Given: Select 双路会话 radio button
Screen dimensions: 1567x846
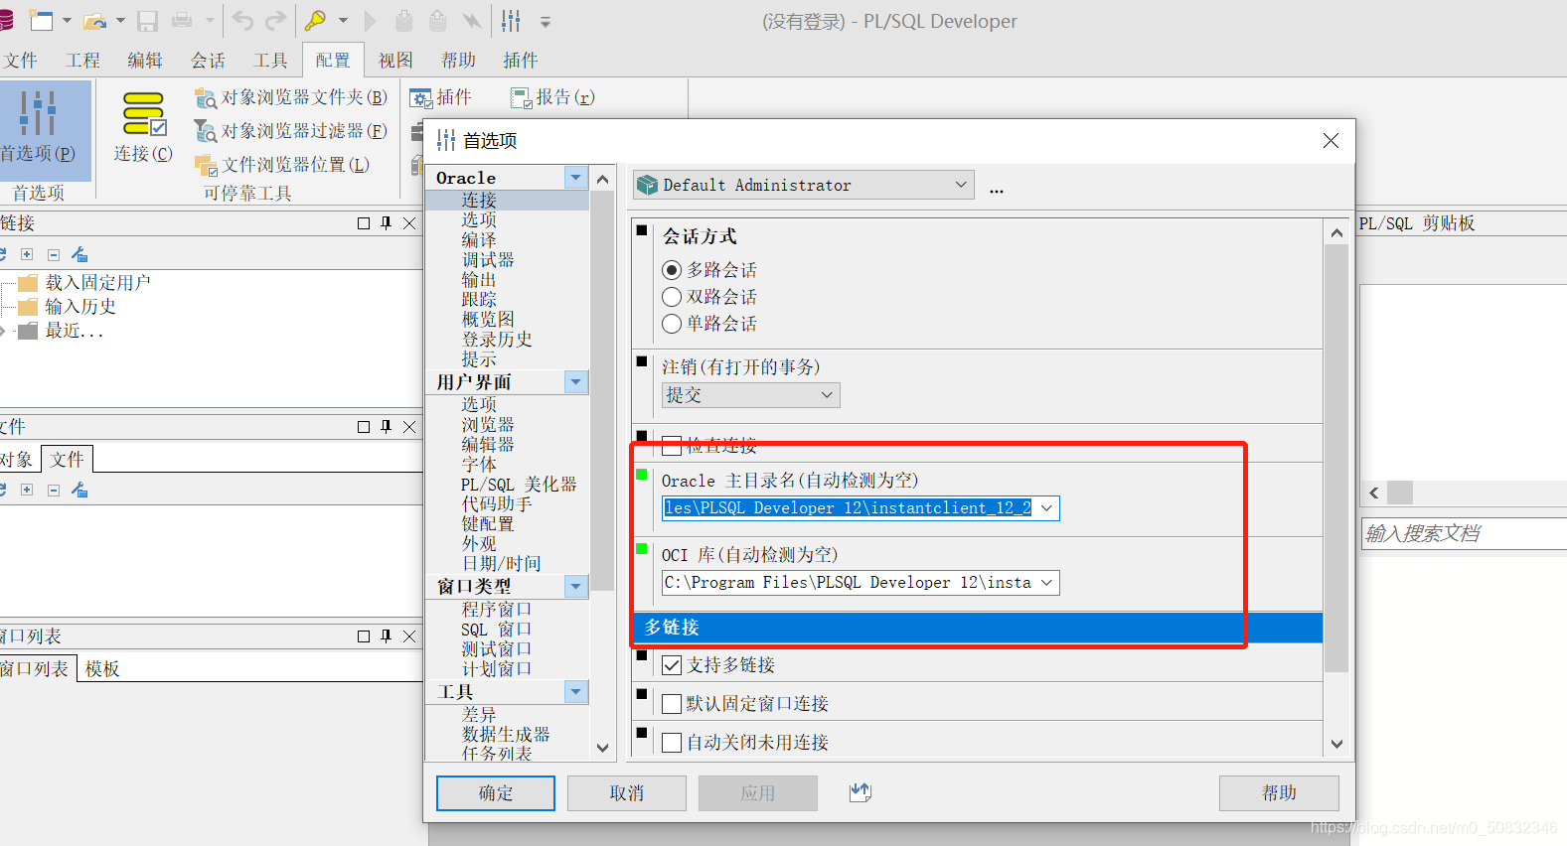Looking at the screenshot, I should (x=672, y=297).
